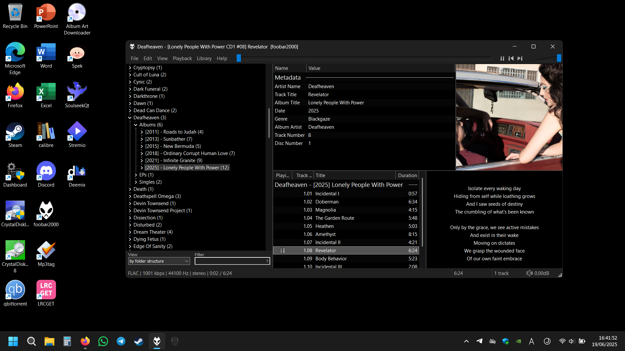Expand the EPs subfolder
This screenshot has width=625, height=351.
[136, 175]
